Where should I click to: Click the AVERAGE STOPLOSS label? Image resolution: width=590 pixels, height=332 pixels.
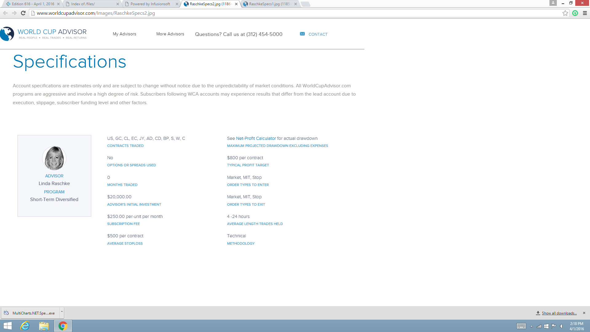click(125, 243)
